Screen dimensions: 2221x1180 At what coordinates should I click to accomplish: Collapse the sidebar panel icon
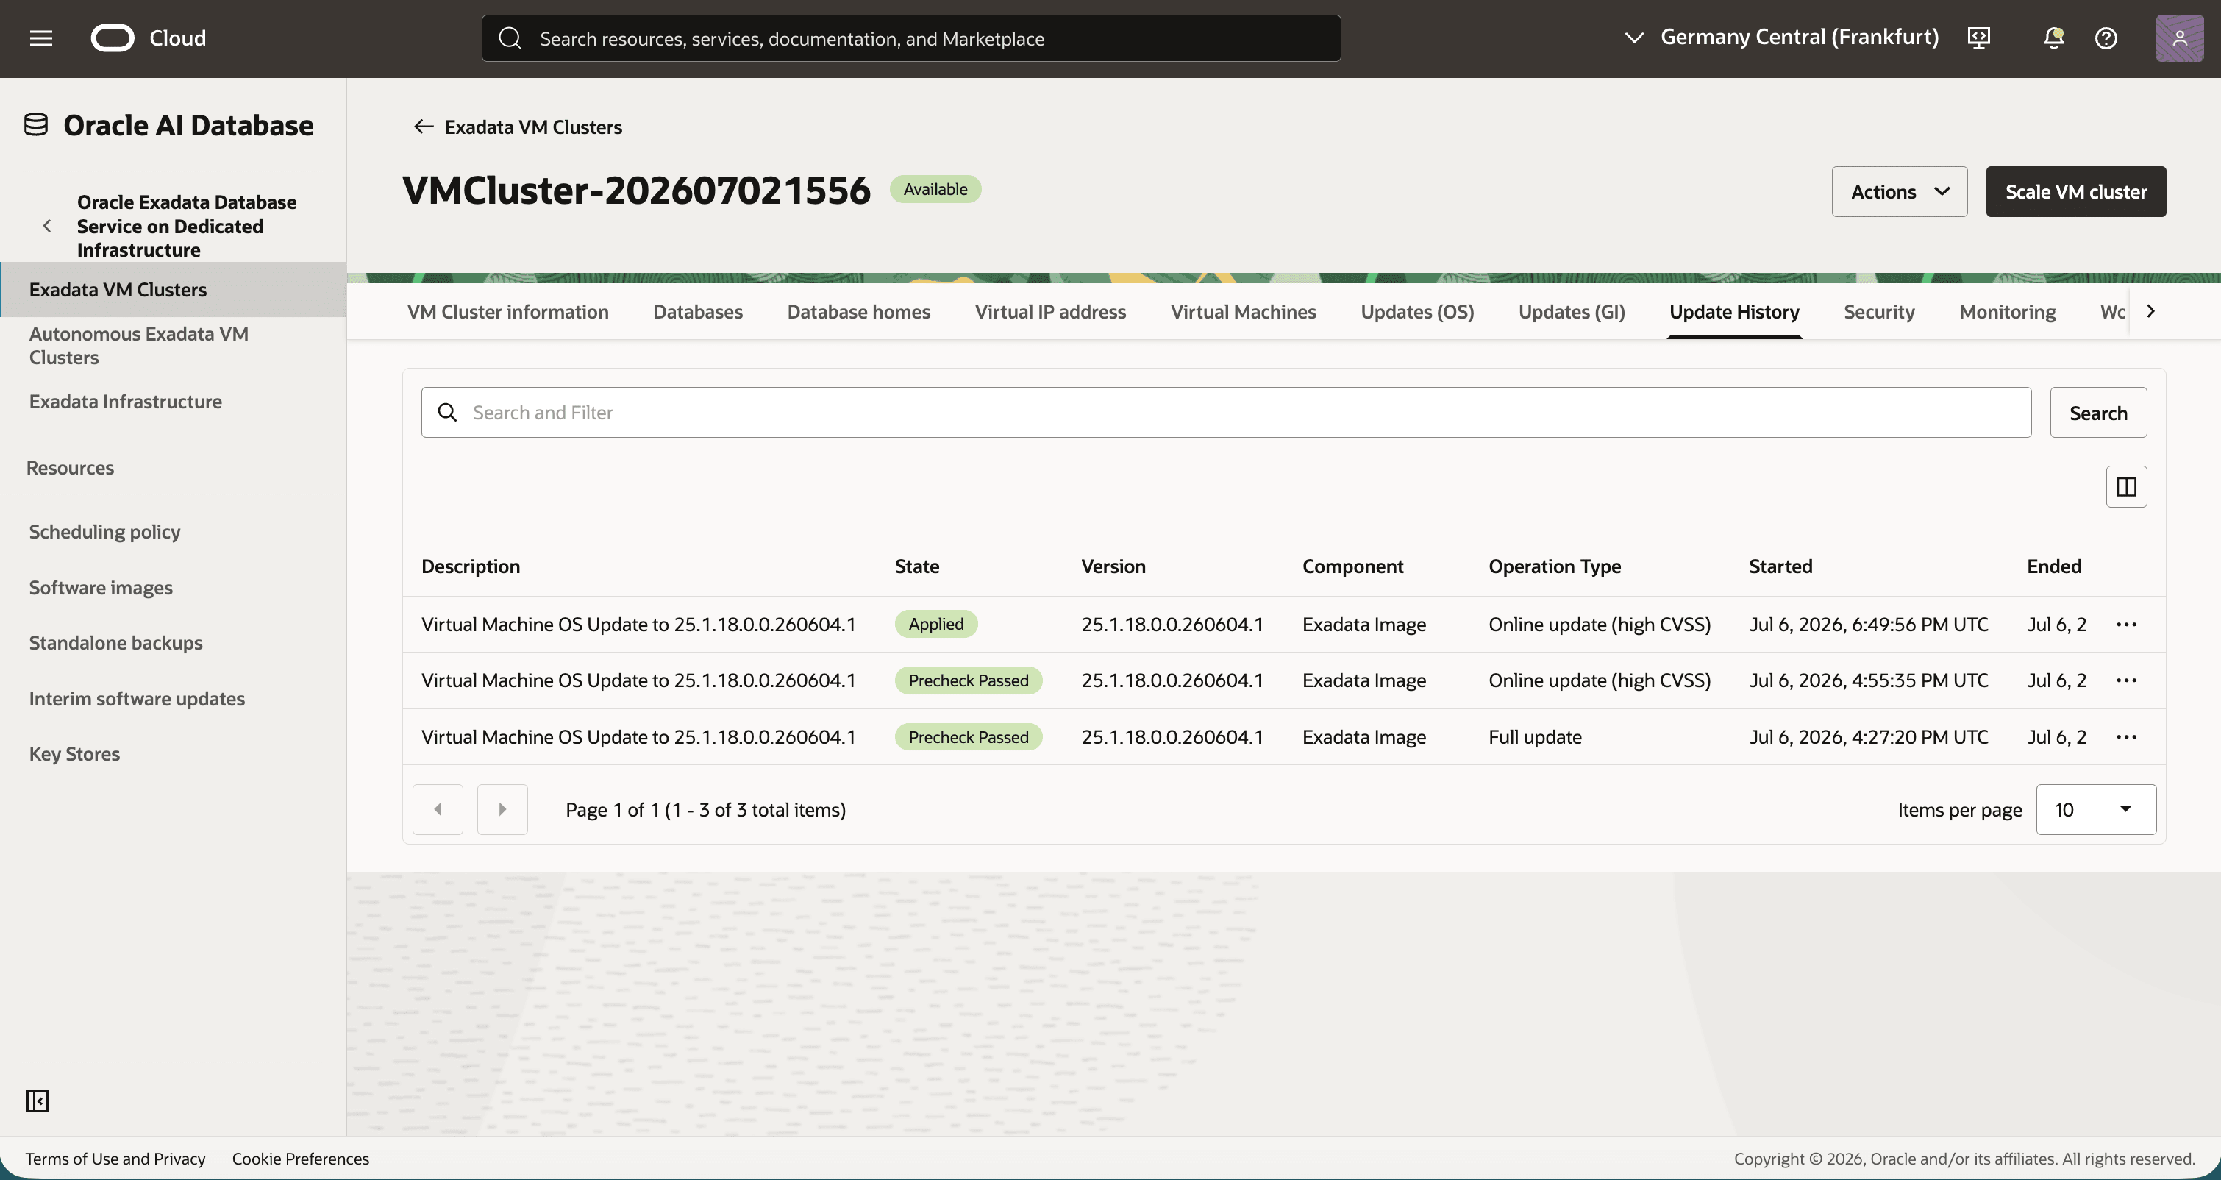(x=37, y=1101)
